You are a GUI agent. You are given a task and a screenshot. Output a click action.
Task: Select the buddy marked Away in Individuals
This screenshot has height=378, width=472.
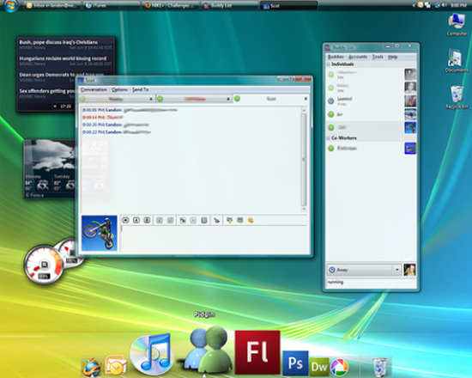coord(371,101)
